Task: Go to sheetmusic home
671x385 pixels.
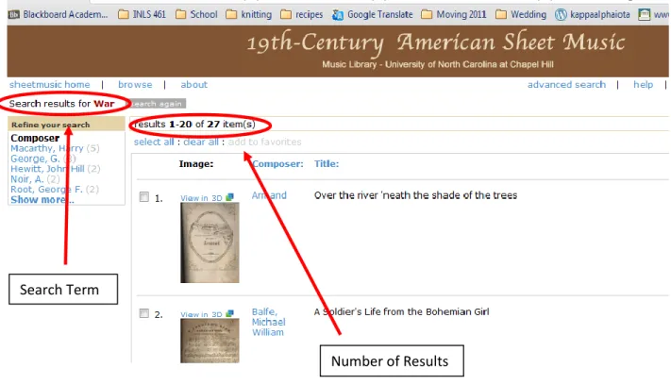Action: point(50,85)
